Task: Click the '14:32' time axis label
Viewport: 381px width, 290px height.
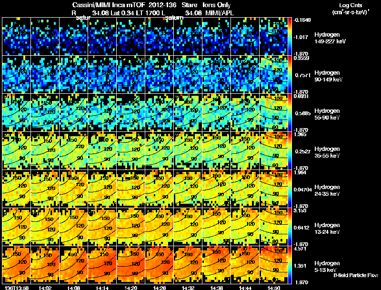Action: 188,288
